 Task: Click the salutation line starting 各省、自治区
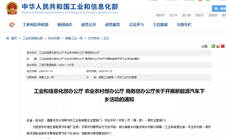click(x=96, y=120)
